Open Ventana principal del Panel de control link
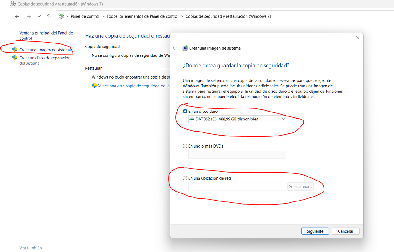The width and height of the screenshot is (394, 252). tap(46, 35)
